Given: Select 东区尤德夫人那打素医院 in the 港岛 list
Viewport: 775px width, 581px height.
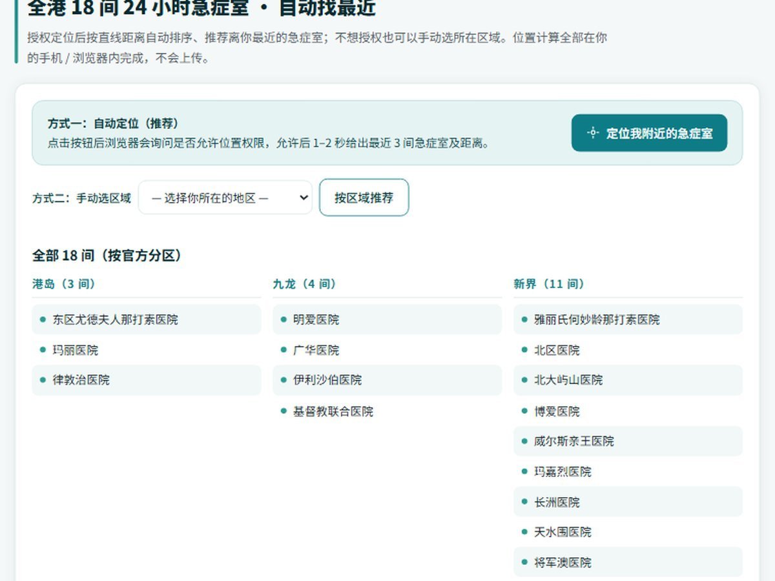Looking at the screenshot, I should 147,320.
